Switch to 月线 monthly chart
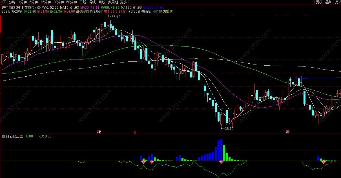This screenshot has height=178, width=341. tap(102, 2)
